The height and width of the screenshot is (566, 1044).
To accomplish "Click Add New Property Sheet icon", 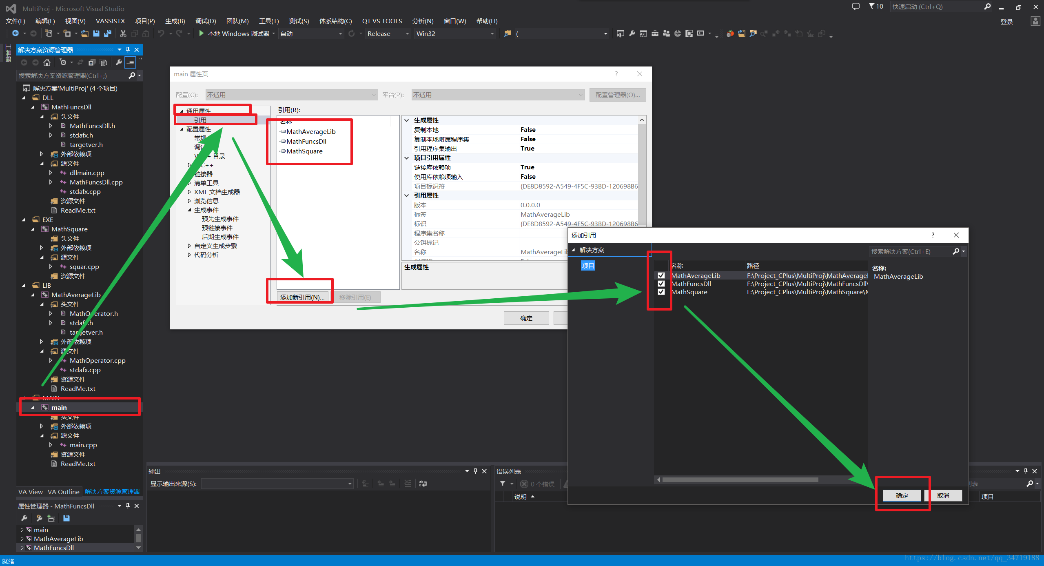I will (51, 518).
